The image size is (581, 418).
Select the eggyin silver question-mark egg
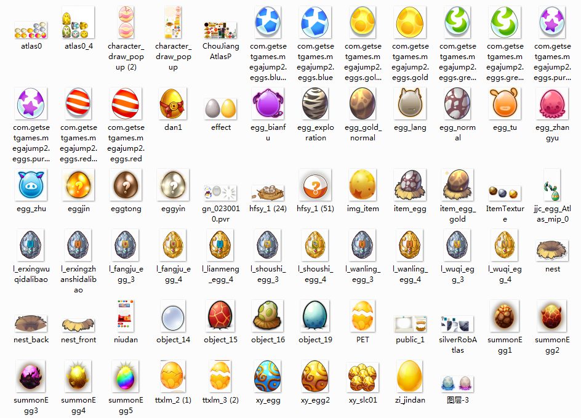(x=173, y=185)
